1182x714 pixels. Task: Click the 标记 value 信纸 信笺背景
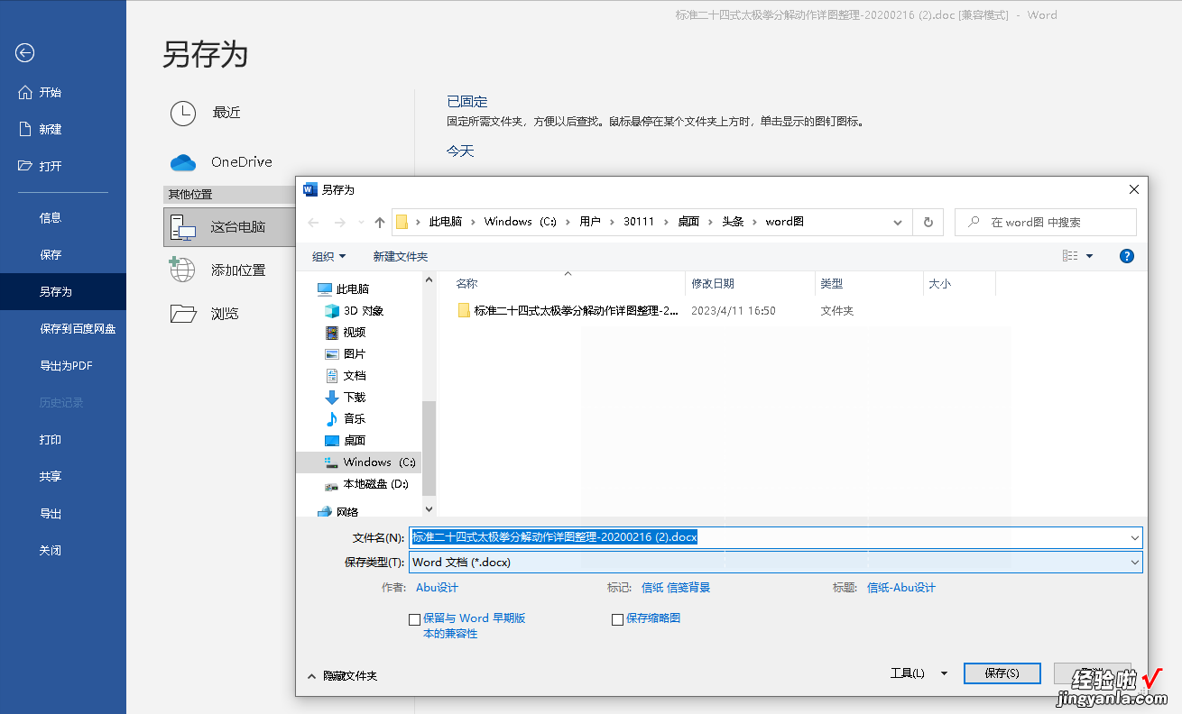click(676, 588)
